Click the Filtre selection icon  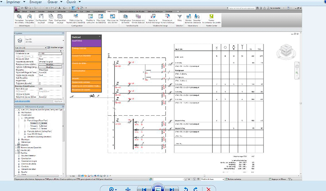pyautogui.click(x=179, y=17)
